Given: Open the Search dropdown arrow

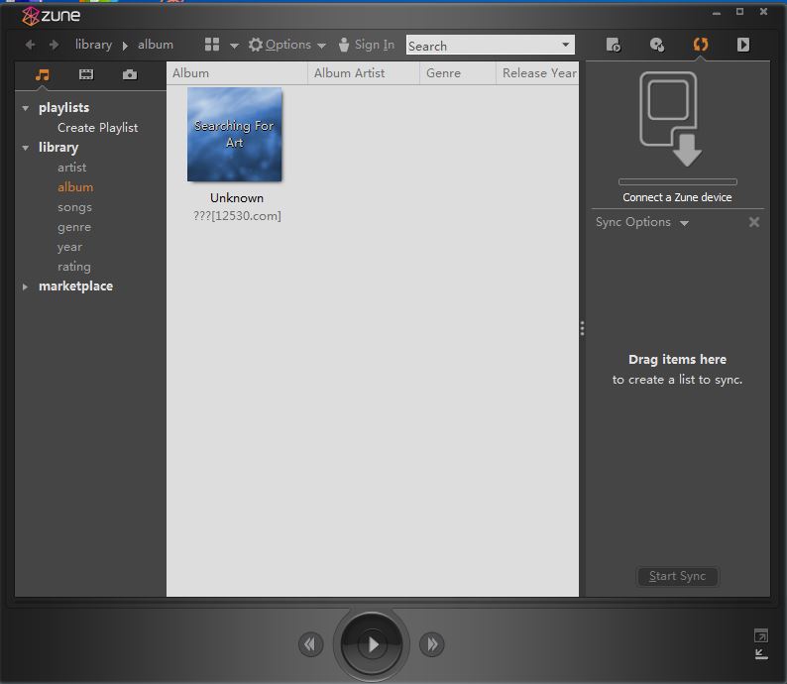Looking at the screenshot, I should (x=566, y=45).
